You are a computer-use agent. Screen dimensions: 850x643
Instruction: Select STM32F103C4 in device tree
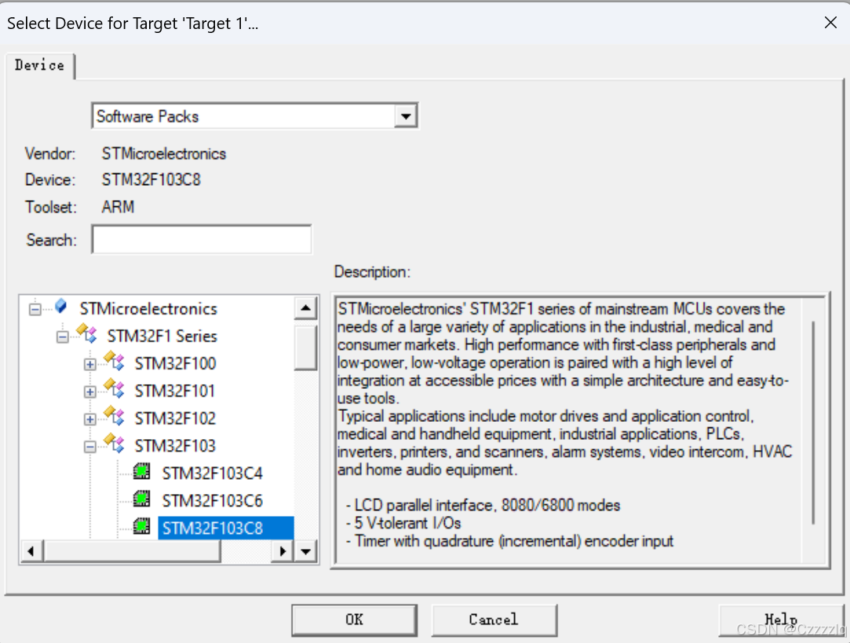[213, 474]
